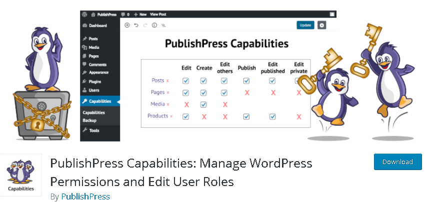Click the add block circle-plus icon

point(127,25)
